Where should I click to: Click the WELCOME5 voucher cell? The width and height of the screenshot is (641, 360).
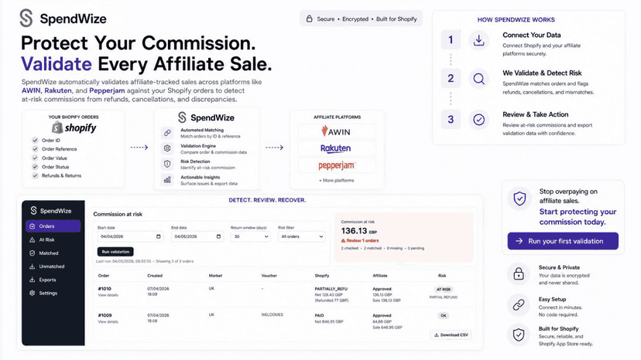tap(272, 315)
